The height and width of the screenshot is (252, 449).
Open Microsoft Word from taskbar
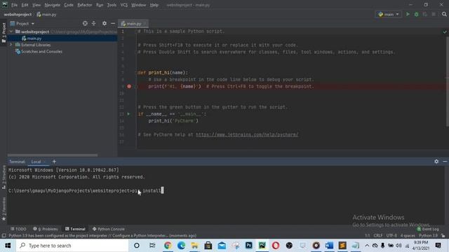pyautogui.click(x=329, y=246)
